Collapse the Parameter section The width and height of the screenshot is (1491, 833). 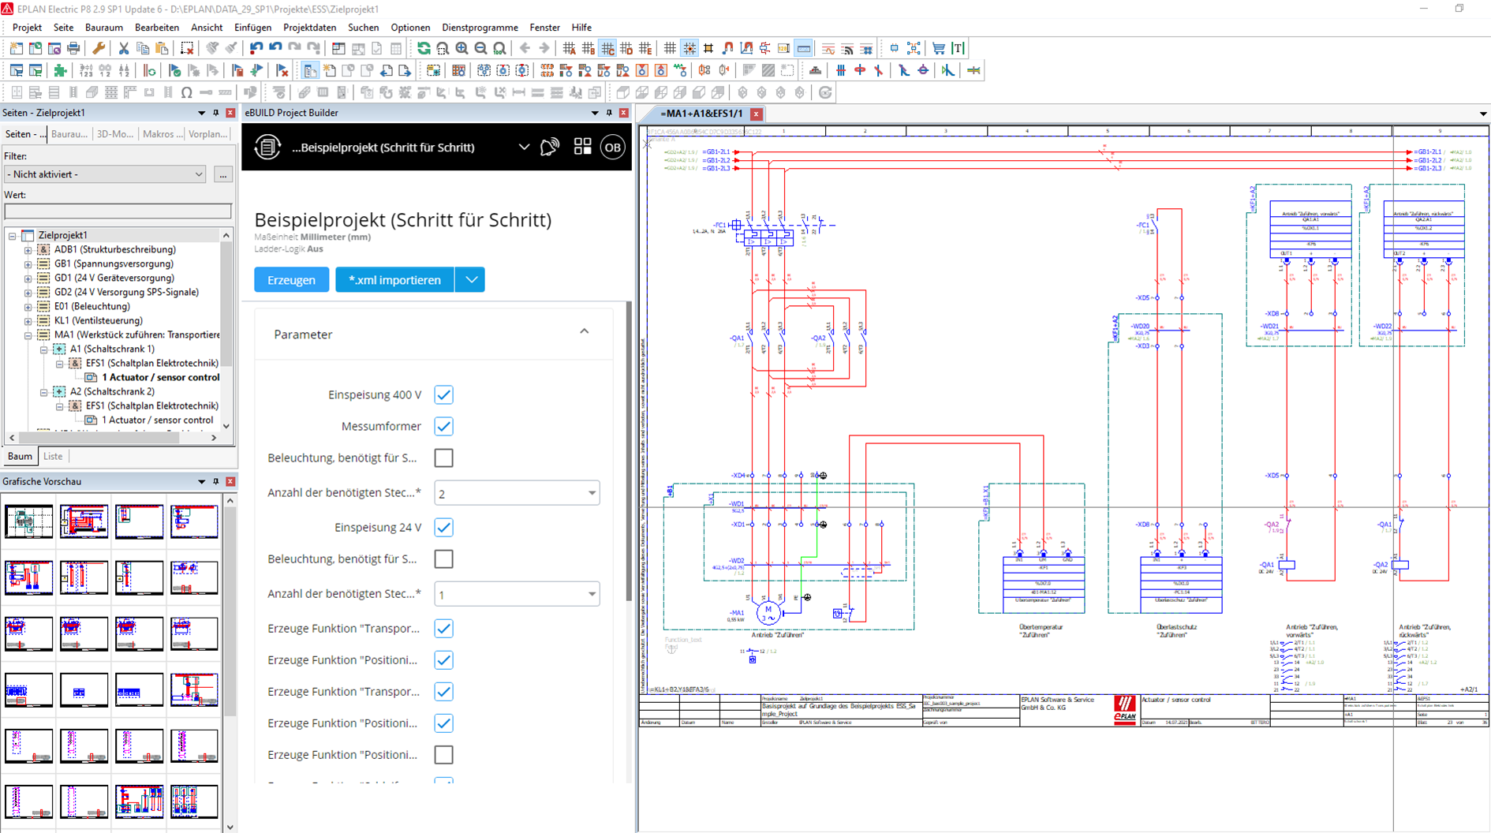(584, 332)
